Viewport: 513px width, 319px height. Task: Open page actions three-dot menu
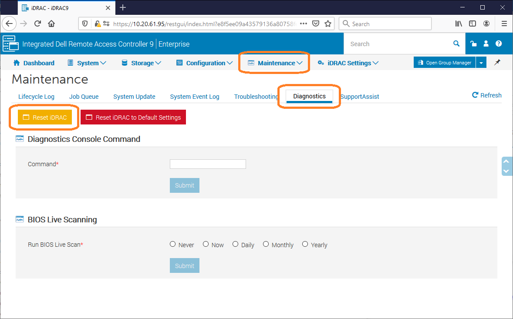(x=303, y=24)
